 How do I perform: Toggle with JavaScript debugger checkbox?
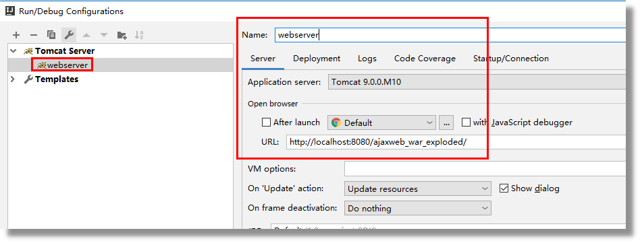pyautogui.click(x=466, y=122)
